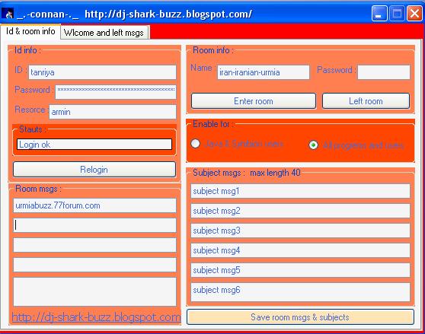Click the Left room button
425x334 pixels.
pos(366,101)
